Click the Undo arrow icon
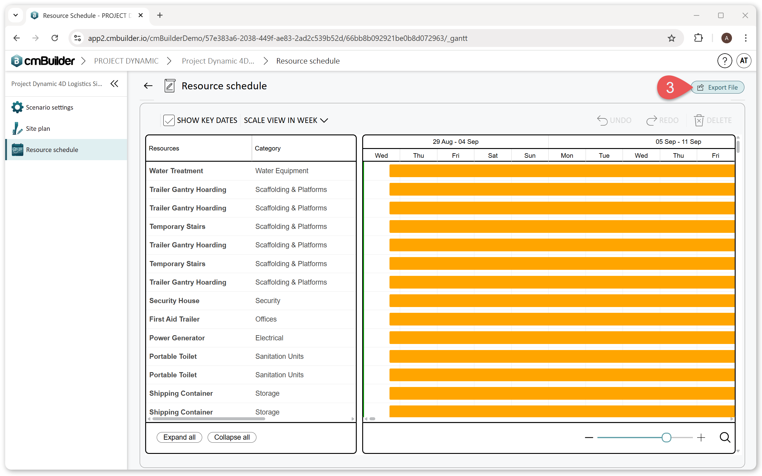Viewport: 762px width, 476px height. 602,120
